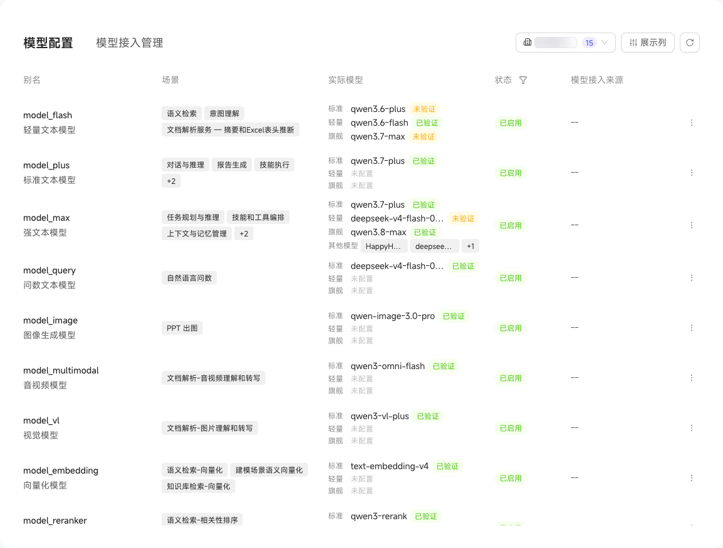Click the PPT 出图 scene tag
The width and height of the screenshot is (723, 548).
coord(182,328)
